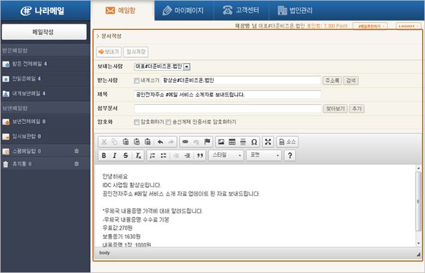Insert a numbered list
The image size is (425, 273).
153,155
